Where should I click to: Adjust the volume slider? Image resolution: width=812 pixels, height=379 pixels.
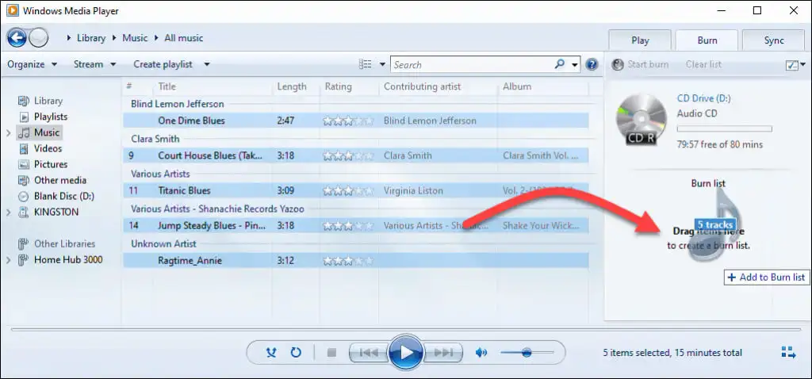(527, 353)
